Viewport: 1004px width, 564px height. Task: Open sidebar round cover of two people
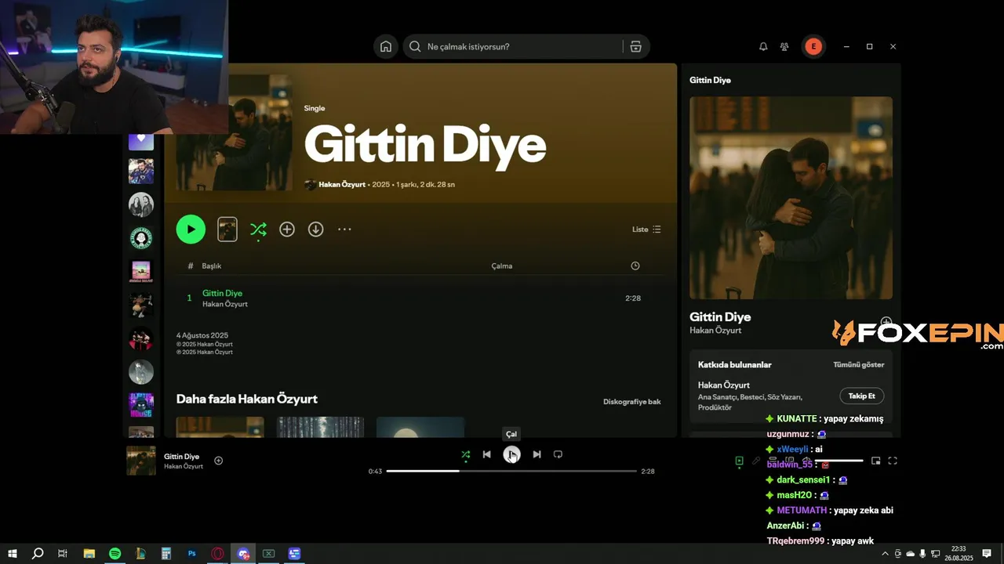141,204
